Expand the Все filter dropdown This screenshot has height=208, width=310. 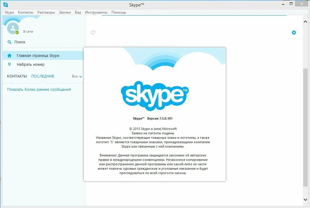pyautogui.click(x=77, y=76)
